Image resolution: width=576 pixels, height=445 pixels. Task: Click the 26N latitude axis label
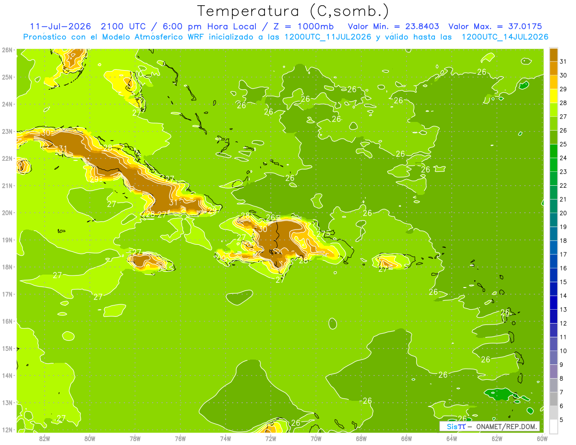[7, 50]
